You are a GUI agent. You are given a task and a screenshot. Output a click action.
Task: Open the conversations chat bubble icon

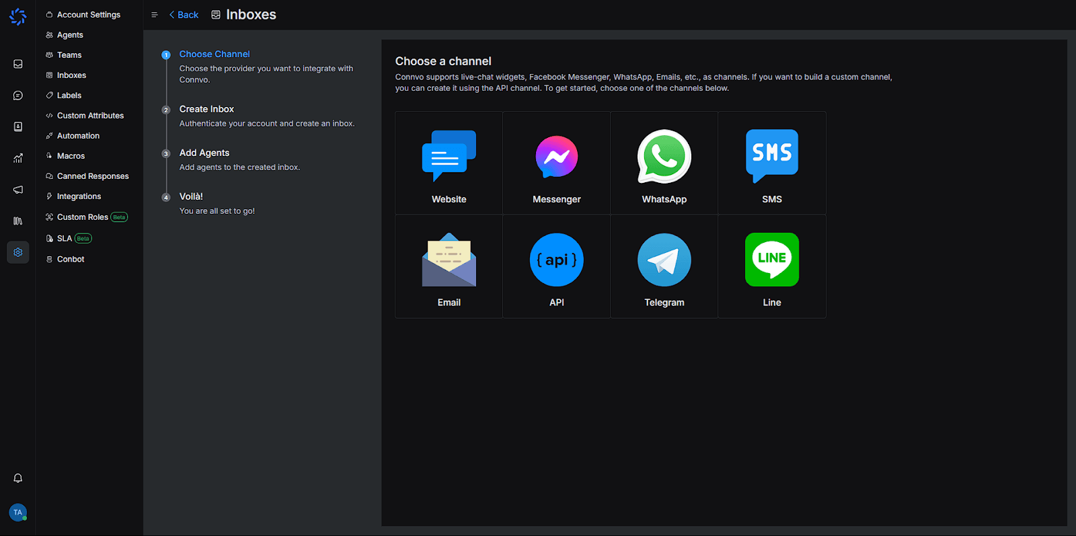click(18, 95)
